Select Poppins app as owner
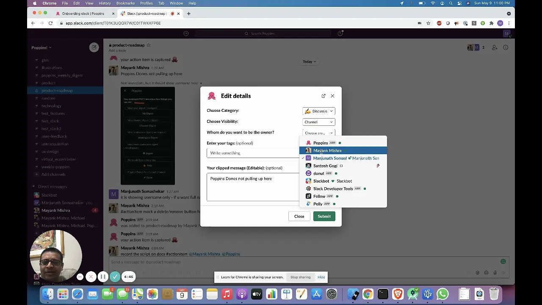The image size is (542, 305). point(343,143)
